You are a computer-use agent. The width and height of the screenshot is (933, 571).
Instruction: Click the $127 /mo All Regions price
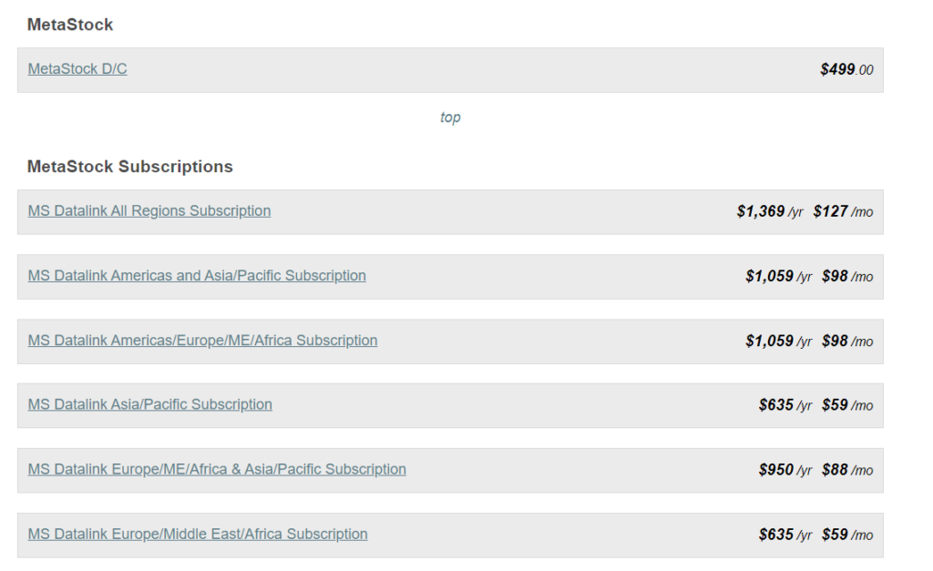click(843, 212)
